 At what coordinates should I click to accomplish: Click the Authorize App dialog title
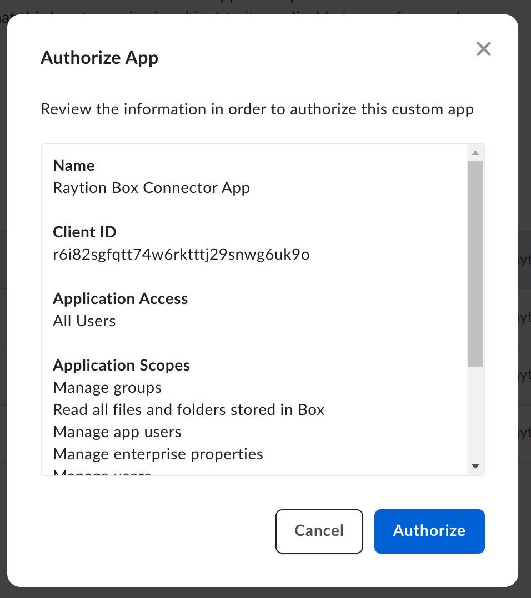99,57
